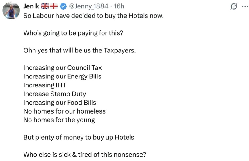Click the 'Increasing our Energy Bills' line

click(x=62, y=76)
